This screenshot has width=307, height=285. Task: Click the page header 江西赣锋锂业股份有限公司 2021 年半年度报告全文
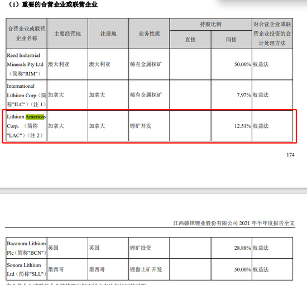click(234, 223)
